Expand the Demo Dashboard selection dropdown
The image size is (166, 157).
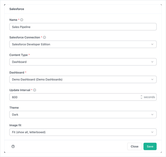pos(83,79)
